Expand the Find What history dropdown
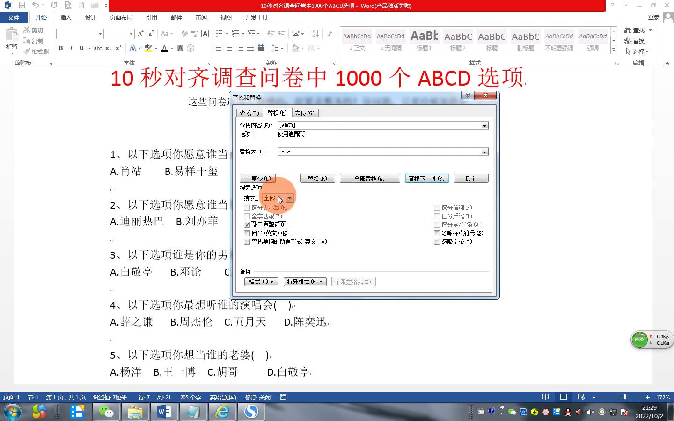Image resolution: width=674 pixels, height=421 pixels. (484, 125)
